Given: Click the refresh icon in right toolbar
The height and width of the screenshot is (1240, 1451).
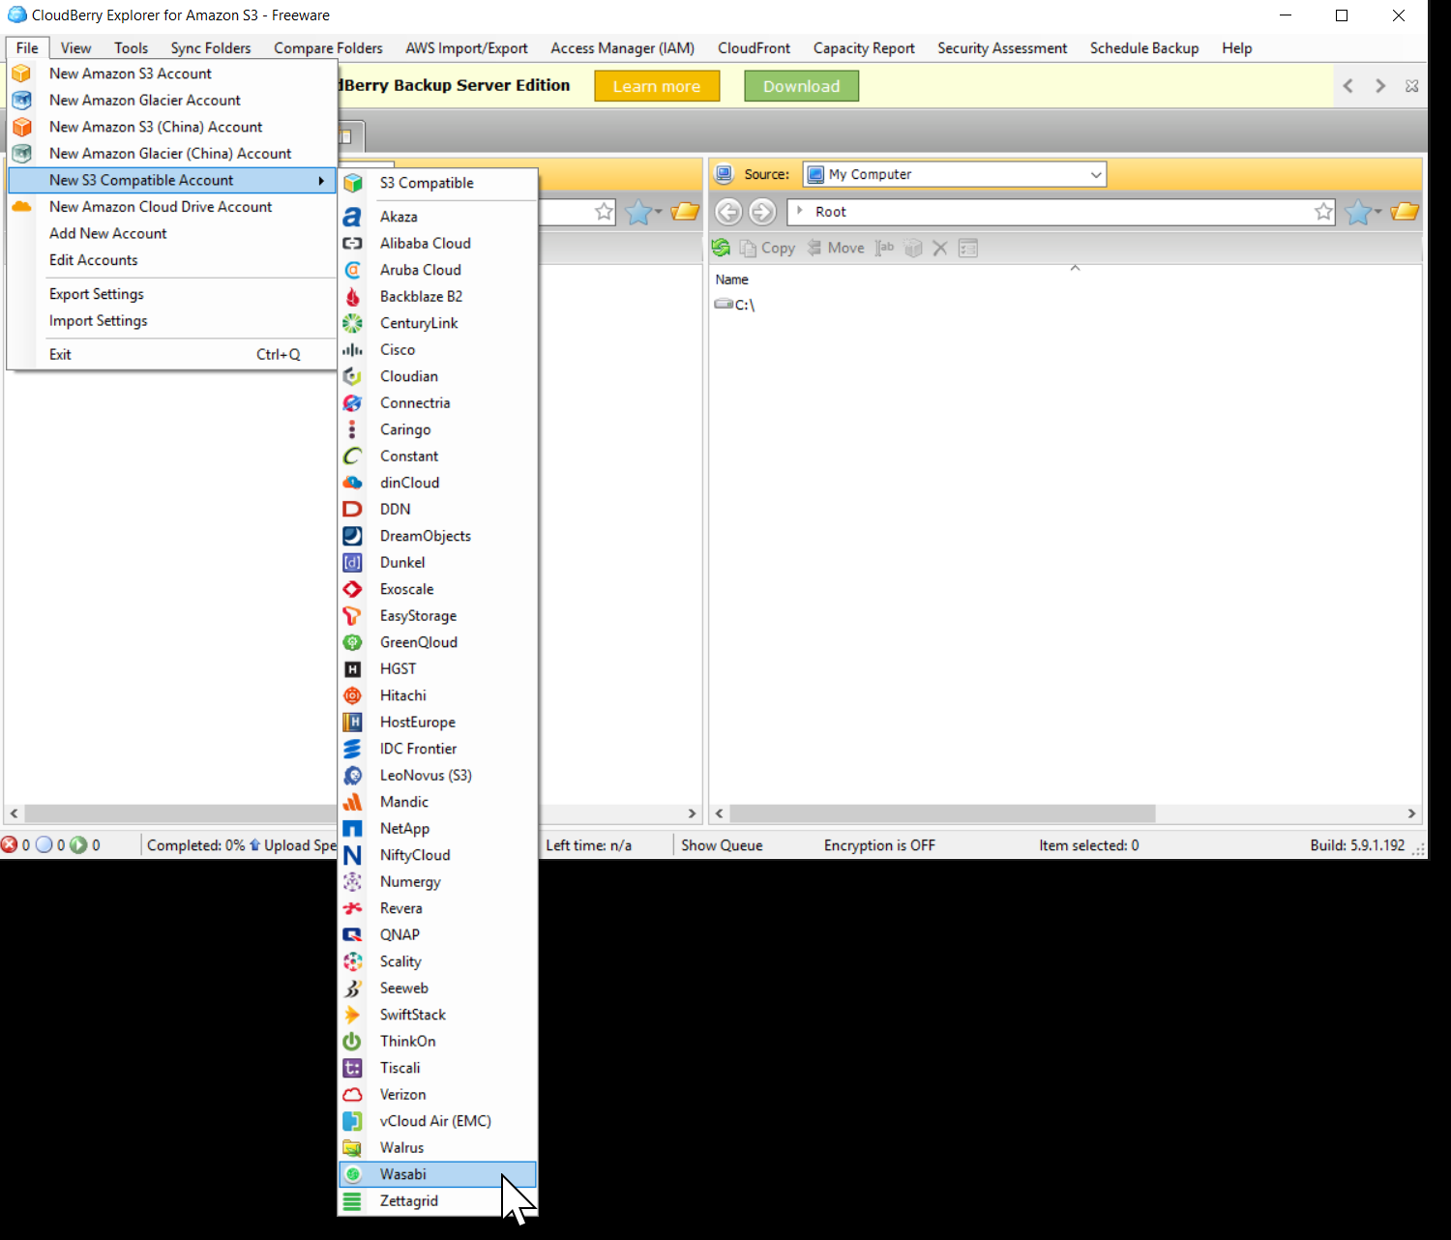Looking at the screenshot, I should tap(722, 248).
